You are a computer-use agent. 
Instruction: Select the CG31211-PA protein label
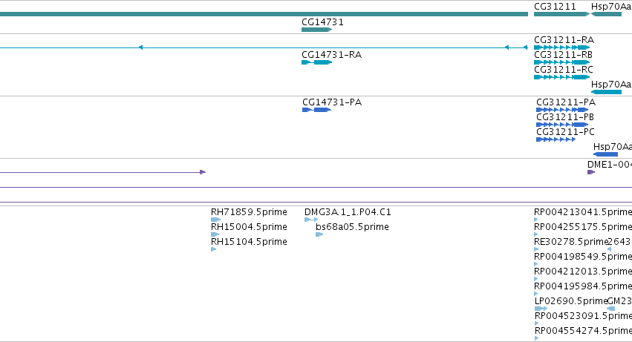(566, 102)
